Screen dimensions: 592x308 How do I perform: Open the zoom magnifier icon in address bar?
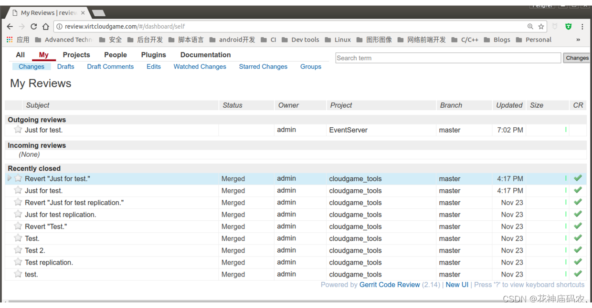tap(530, 27)
